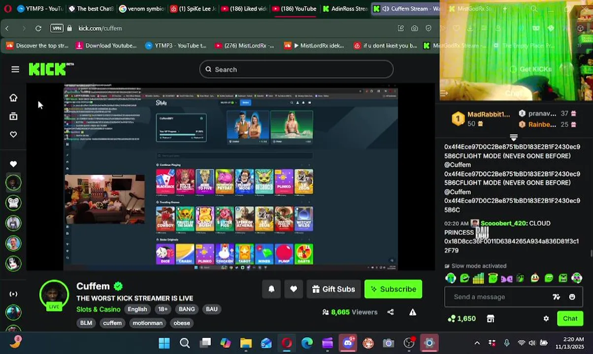Share the stream using the share icon
The height and width of the screenshot is (354, 593).
(x=391, y=312)
